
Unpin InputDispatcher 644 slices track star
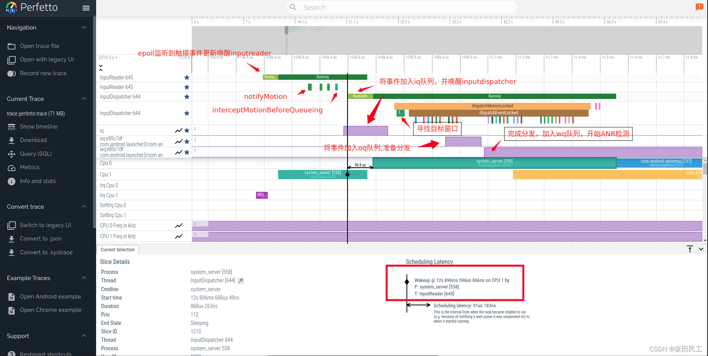tap(187, 113)
